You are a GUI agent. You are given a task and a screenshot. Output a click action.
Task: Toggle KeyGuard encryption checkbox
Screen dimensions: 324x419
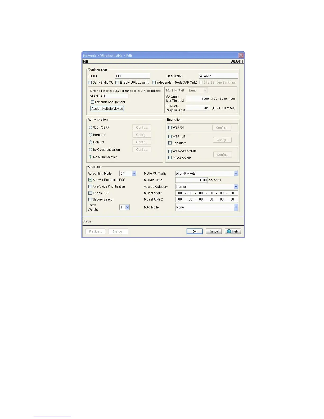point(170,143)
